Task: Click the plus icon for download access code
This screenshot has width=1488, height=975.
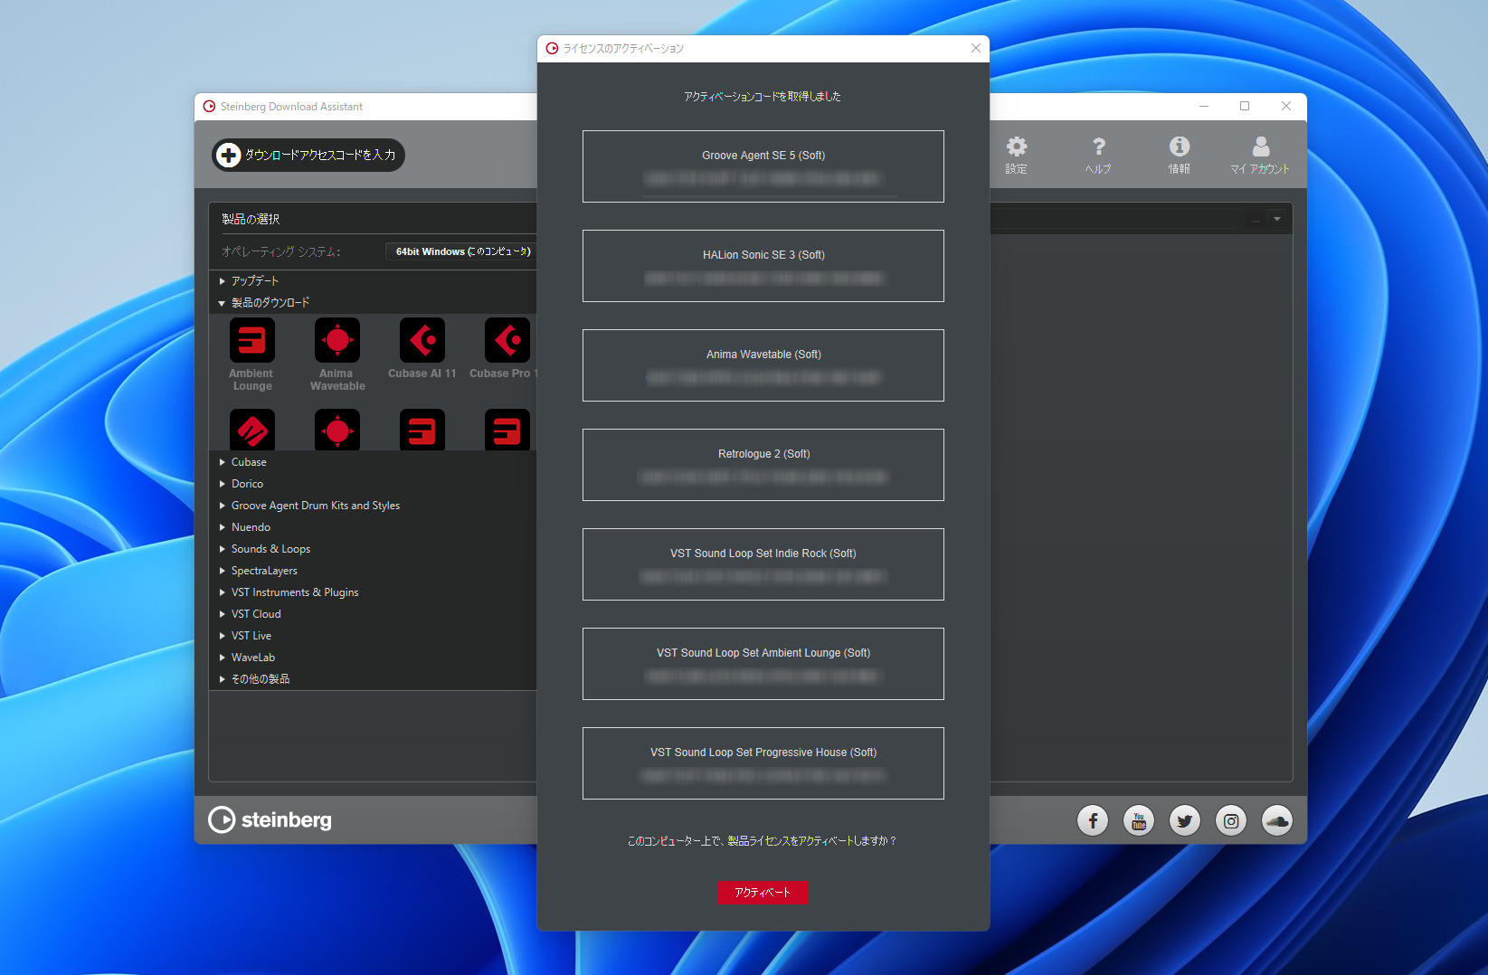Action: pos(229,155)
